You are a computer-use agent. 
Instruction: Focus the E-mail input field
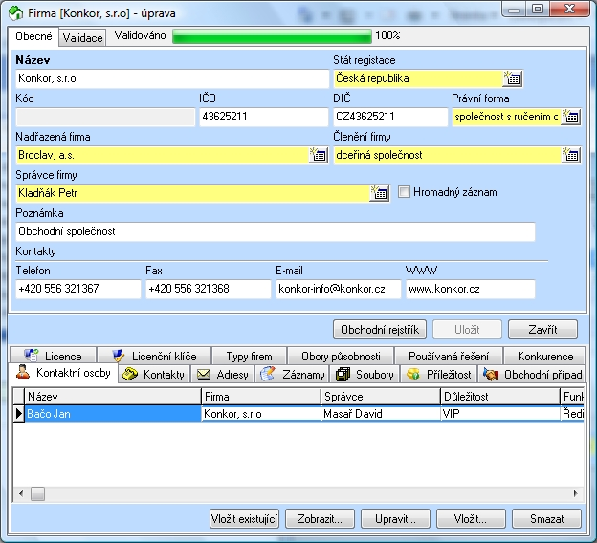339,290
